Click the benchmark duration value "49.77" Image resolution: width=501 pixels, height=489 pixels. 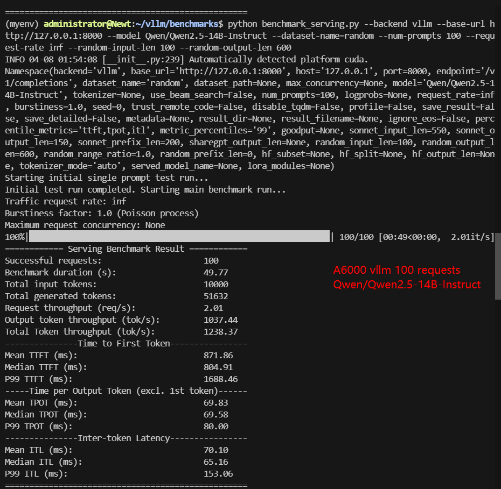215,273
